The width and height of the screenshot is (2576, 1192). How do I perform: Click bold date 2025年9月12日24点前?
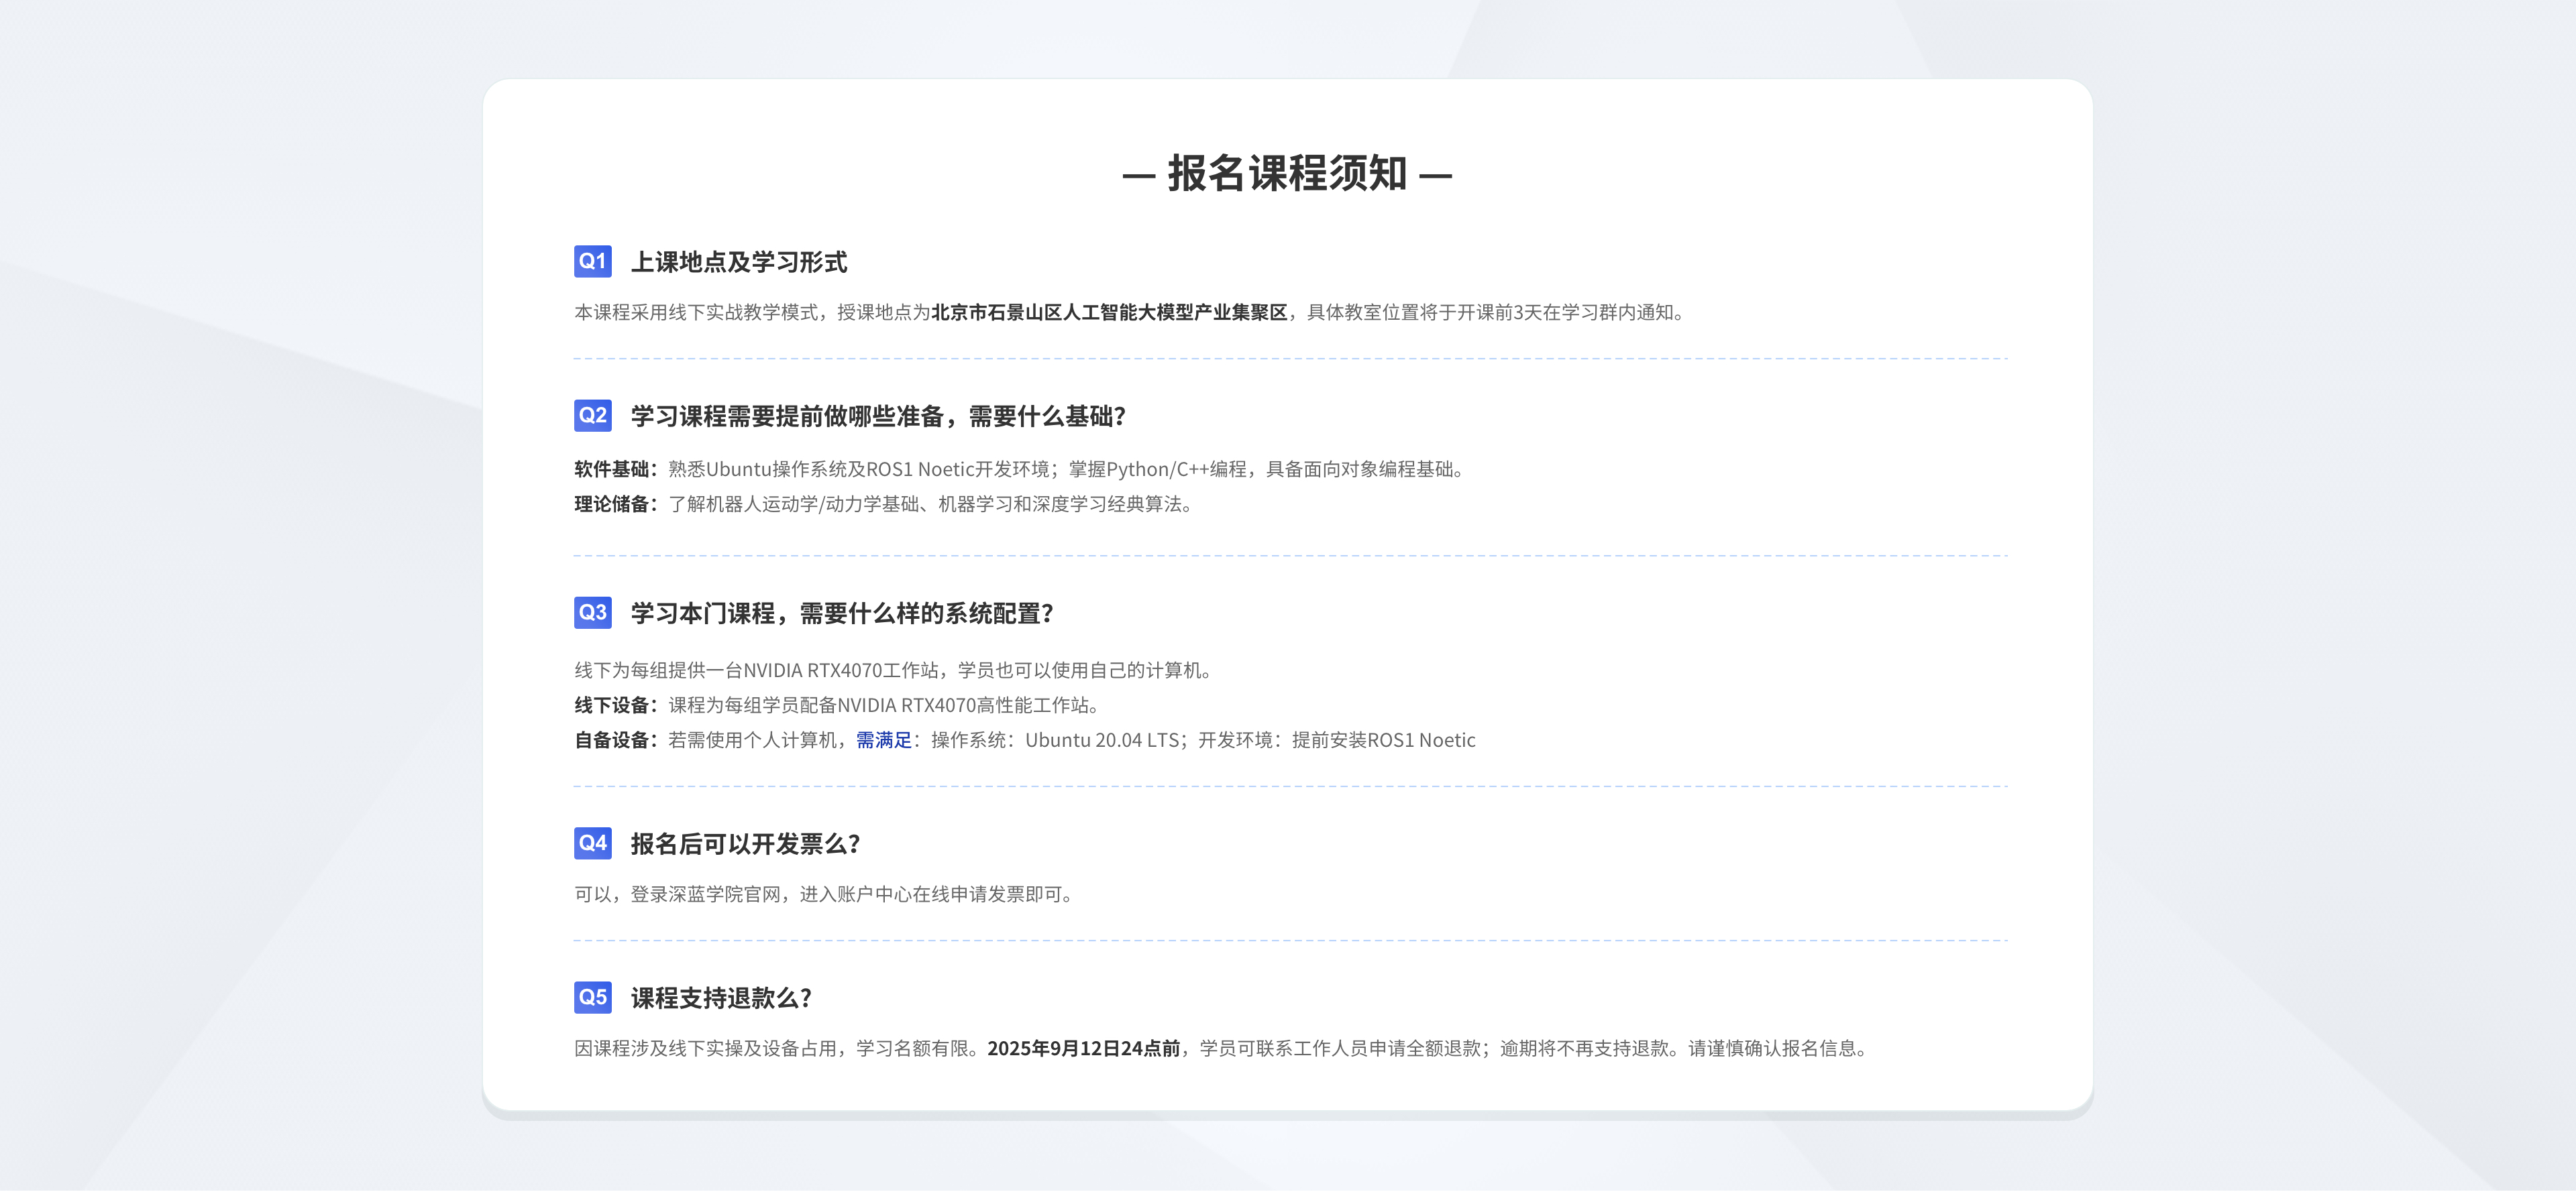pos(1084,1047)
